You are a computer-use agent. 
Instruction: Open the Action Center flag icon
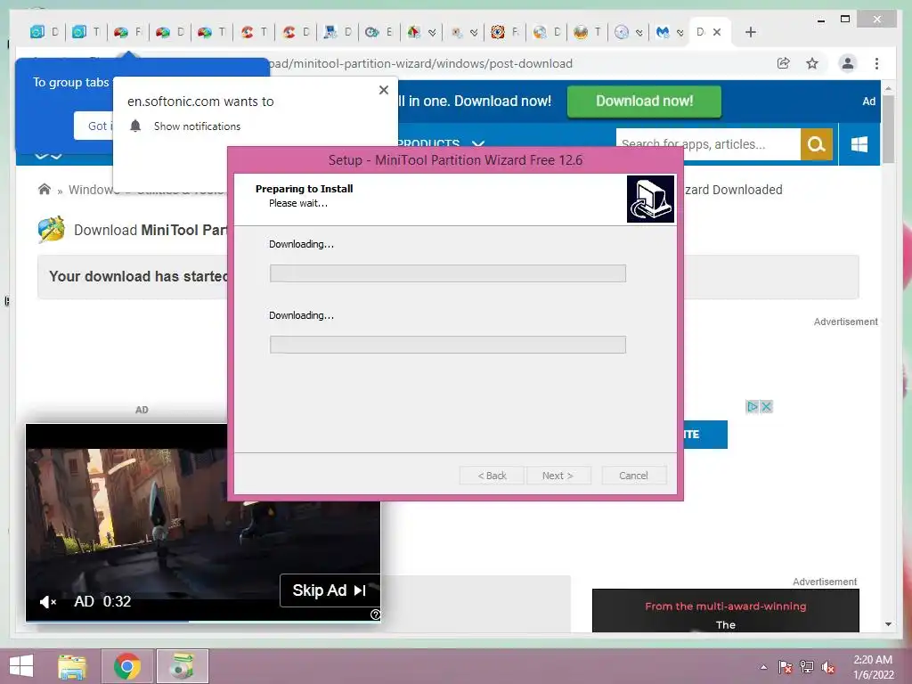785,667
